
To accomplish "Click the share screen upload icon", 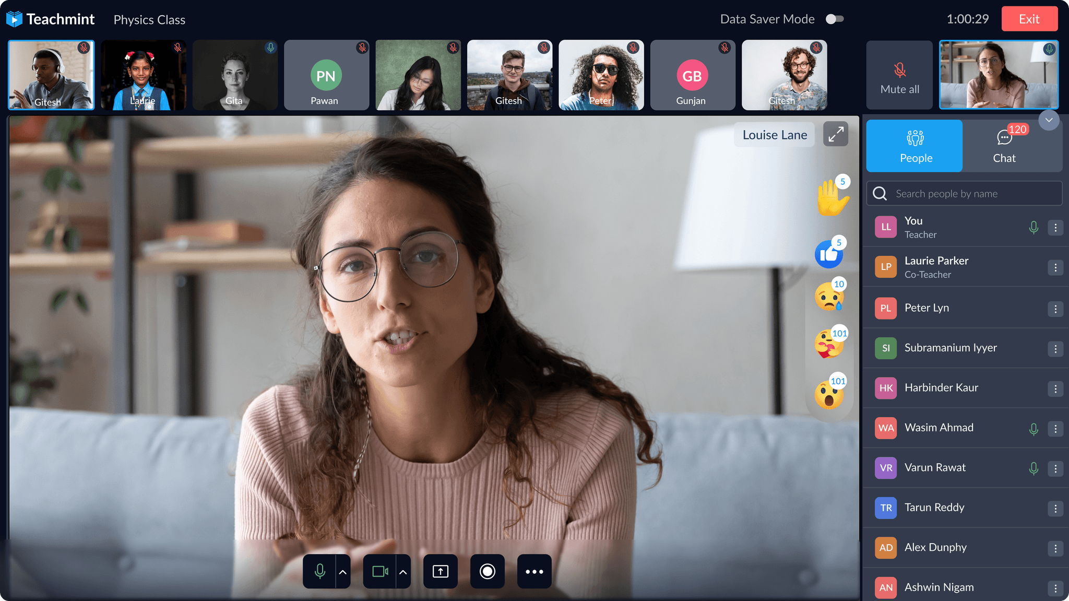I will tap(440, 571).
